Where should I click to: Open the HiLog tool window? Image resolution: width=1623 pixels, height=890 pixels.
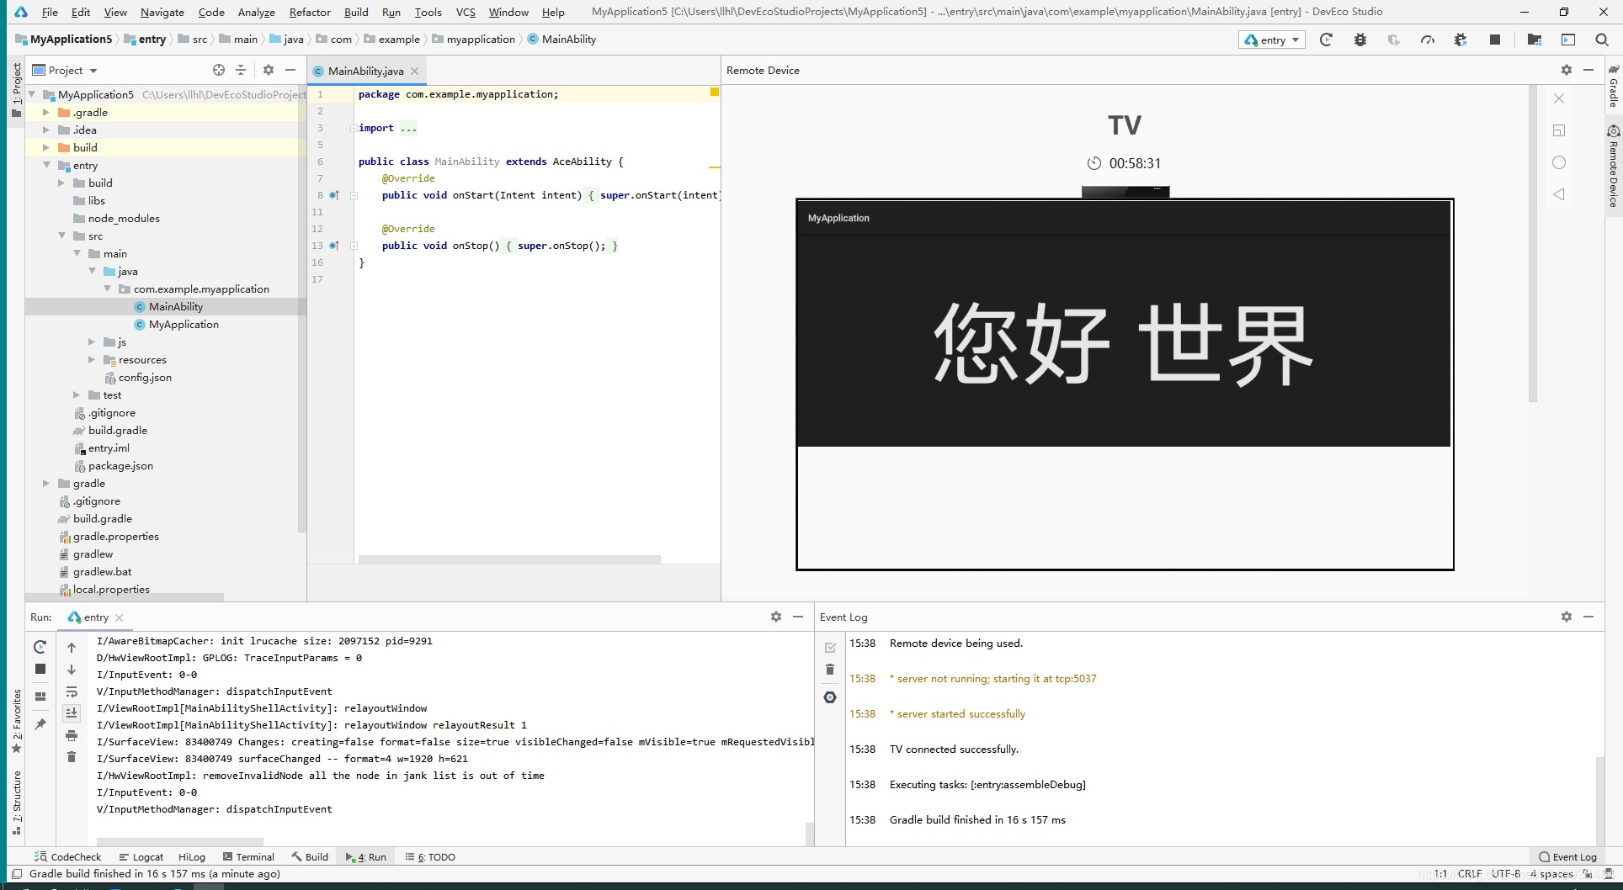[x=192, y=856]
